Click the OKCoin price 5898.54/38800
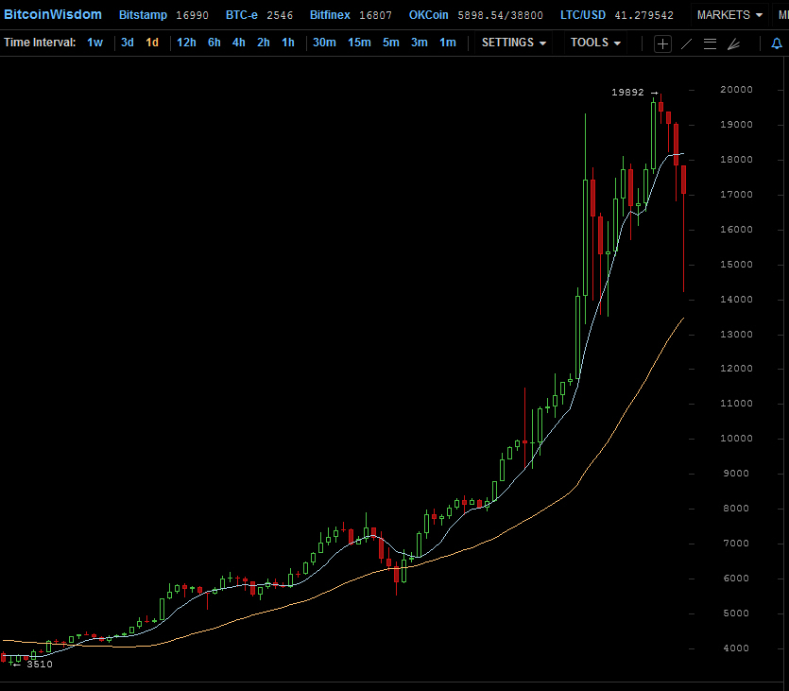 [x=500, y=16]
